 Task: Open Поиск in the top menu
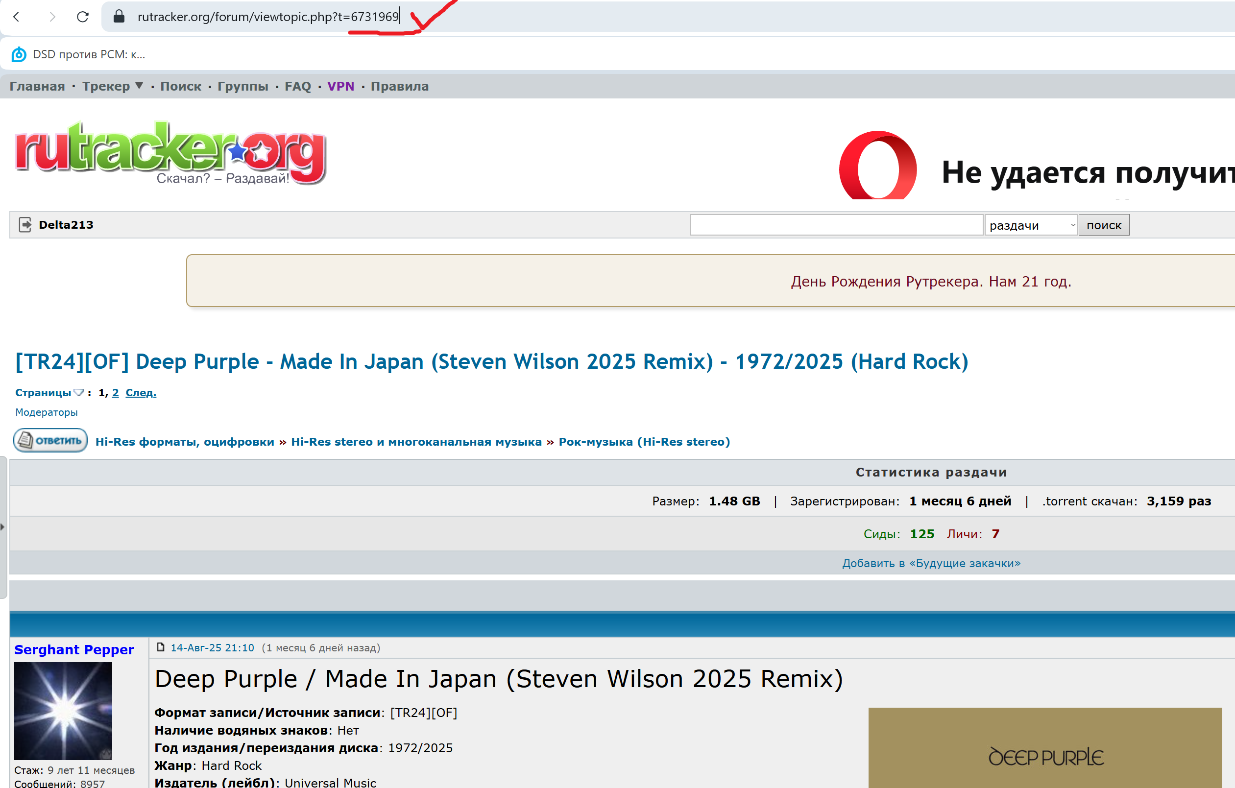point(181,86)
